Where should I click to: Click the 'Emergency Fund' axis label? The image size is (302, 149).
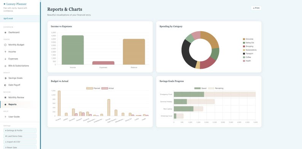(166, 95)
